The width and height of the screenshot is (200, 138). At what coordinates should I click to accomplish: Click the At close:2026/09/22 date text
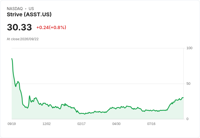23,39
